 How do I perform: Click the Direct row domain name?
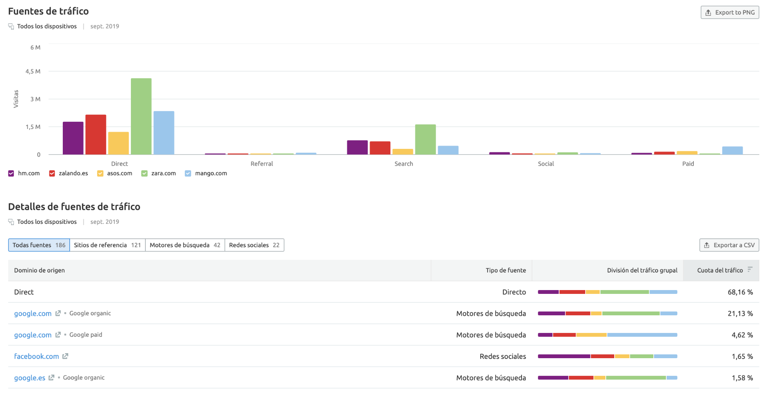point(24,292)
